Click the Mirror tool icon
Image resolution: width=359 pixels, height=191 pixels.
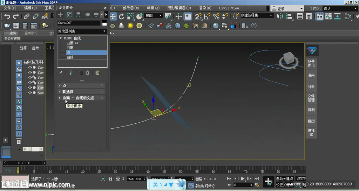coord(280,16)
